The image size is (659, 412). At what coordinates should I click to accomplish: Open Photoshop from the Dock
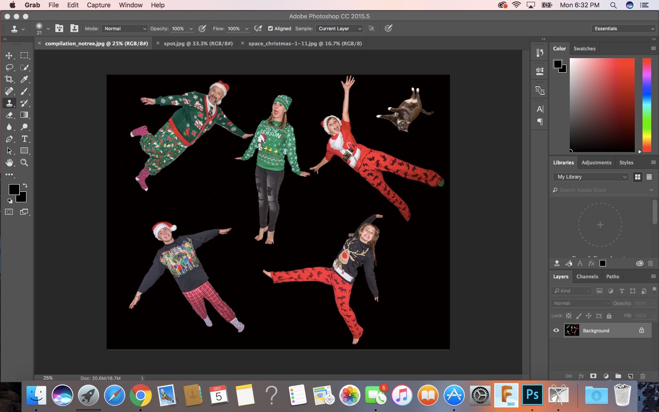coord(532,395)
